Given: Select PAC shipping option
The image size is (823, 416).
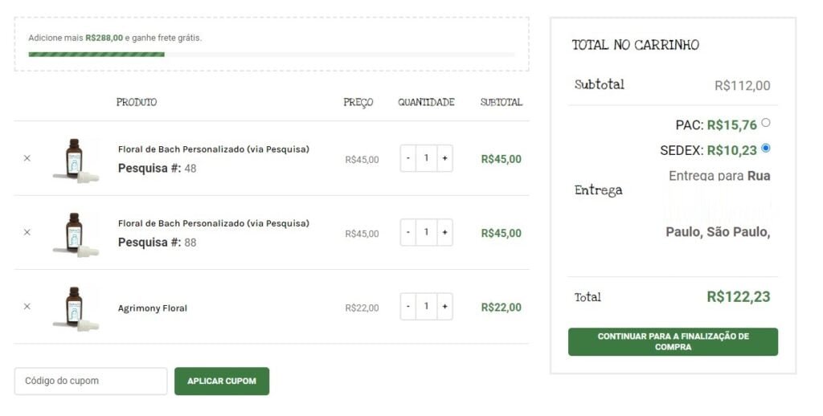Looking at the screenshot, I should [x=765, y=123].
